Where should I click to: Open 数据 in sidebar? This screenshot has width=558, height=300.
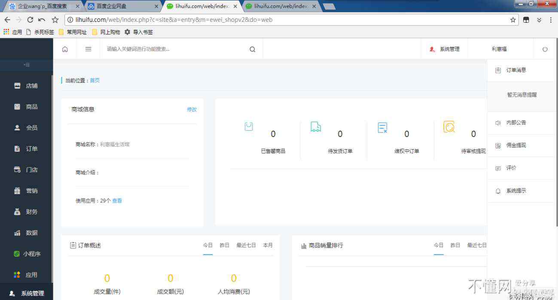(x=26, y=233)
